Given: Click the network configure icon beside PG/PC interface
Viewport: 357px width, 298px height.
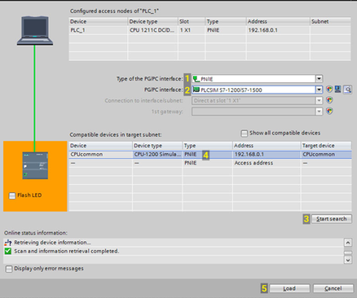Looking at the screenshot, I should click(337, 90).
